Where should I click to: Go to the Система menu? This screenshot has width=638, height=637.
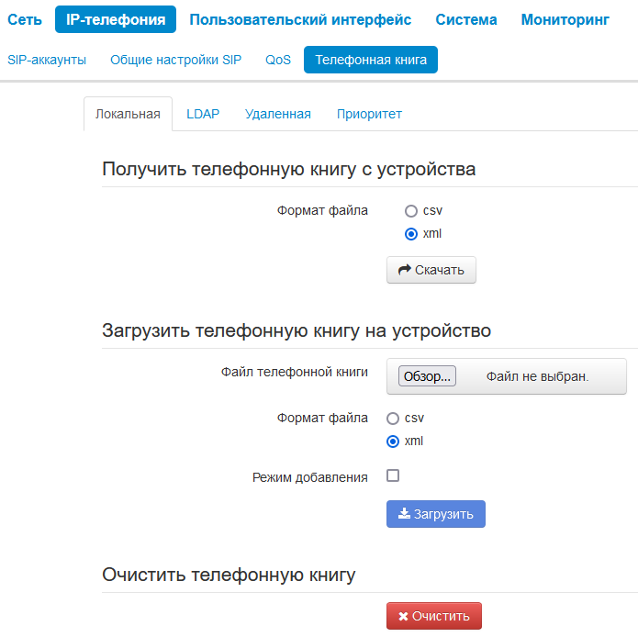coord(466,19)
